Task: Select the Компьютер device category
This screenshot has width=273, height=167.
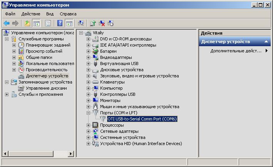Action: [x=111, y=88]
